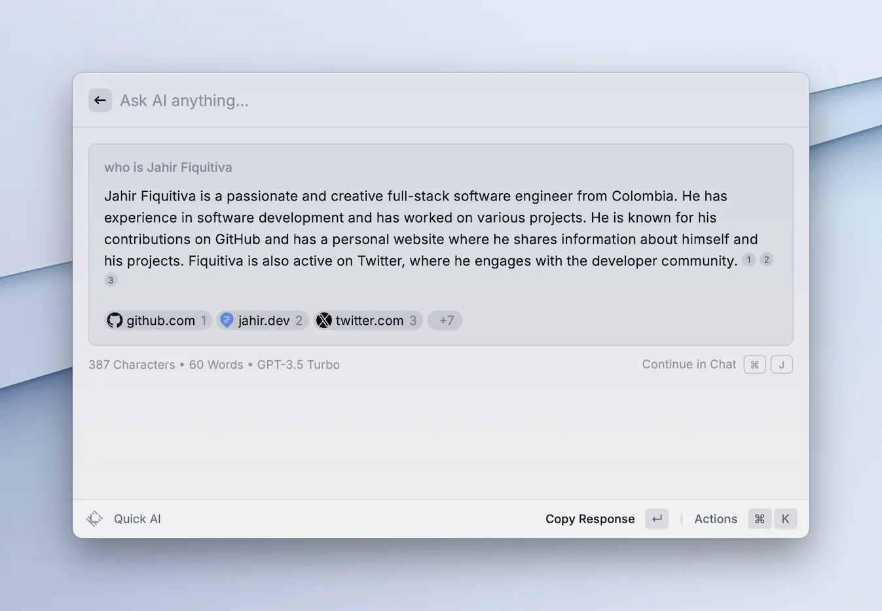Click citation badge 2 in the response
This screenshot has width=882, height=611.
pos(766,260)
